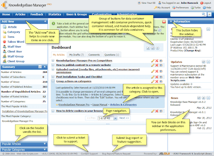Edit 'KnowledgeBase Manager Pro vs Competitors' article

(x=153, y=61)
